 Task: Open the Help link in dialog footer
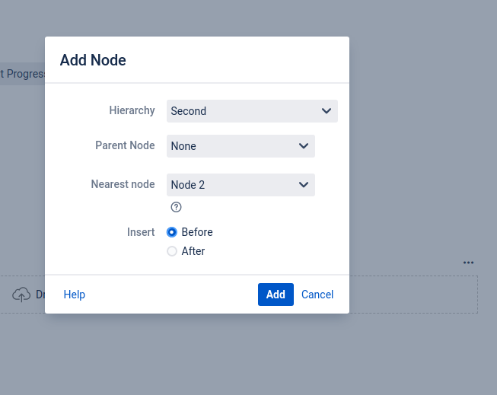click(75, 295)
